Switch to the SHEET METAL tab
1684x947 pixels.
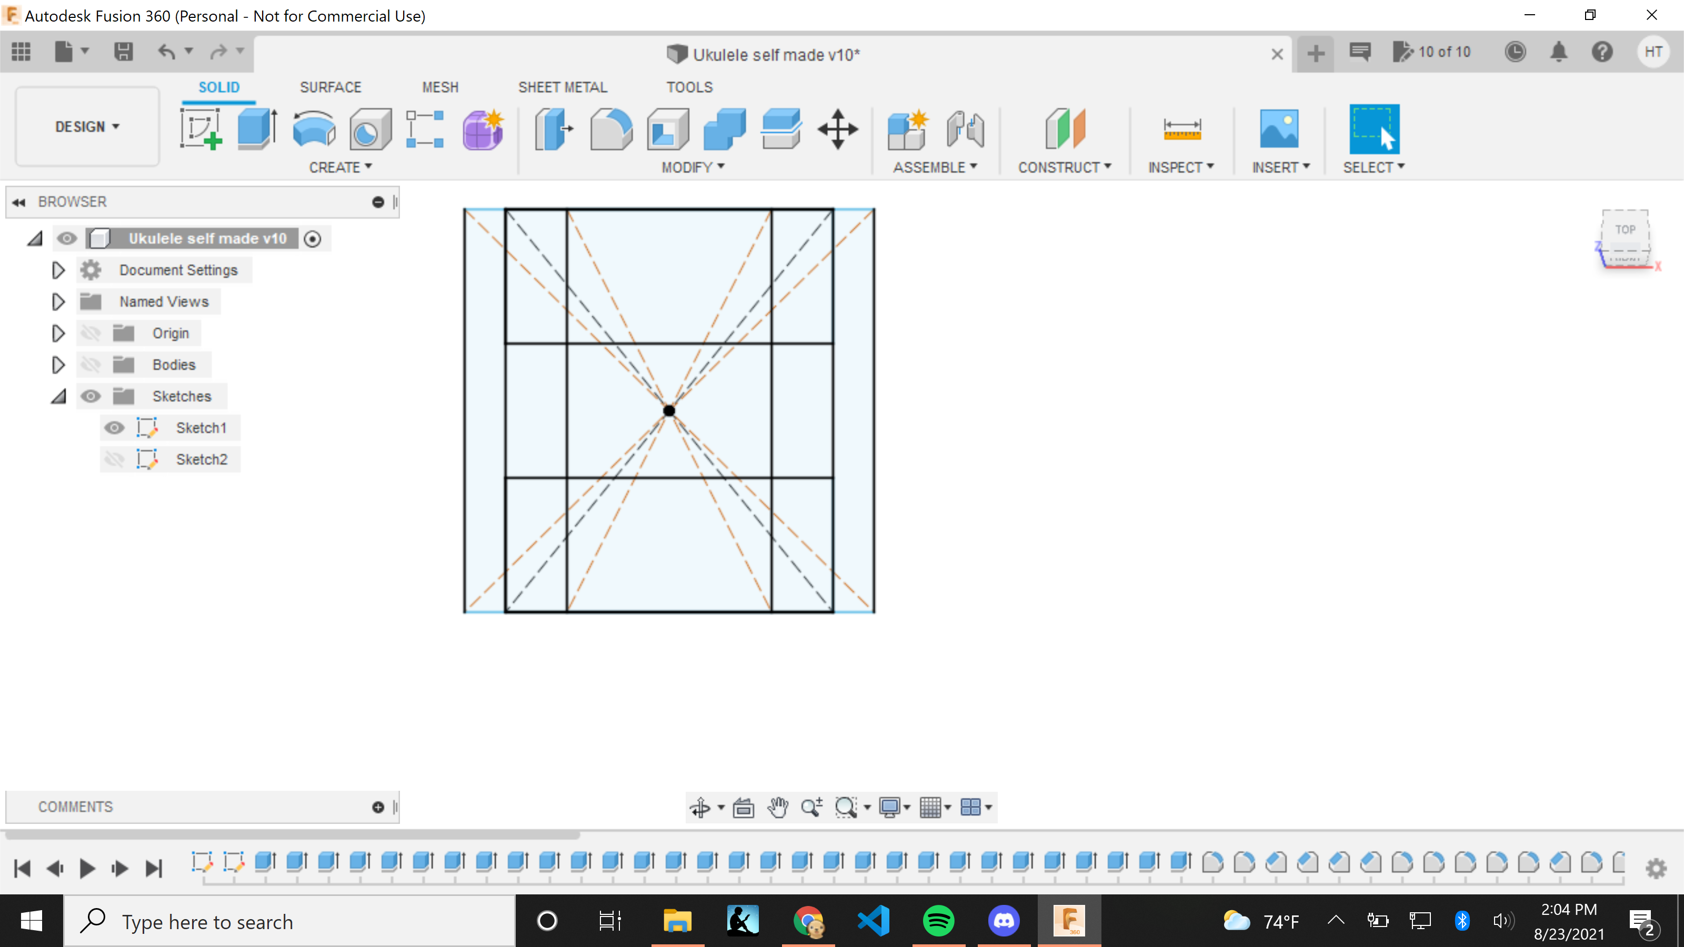tap(563, 86)
